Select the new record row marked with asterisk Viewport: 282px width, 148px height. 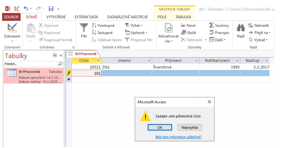pyautogui.click(x=69, y=79)
